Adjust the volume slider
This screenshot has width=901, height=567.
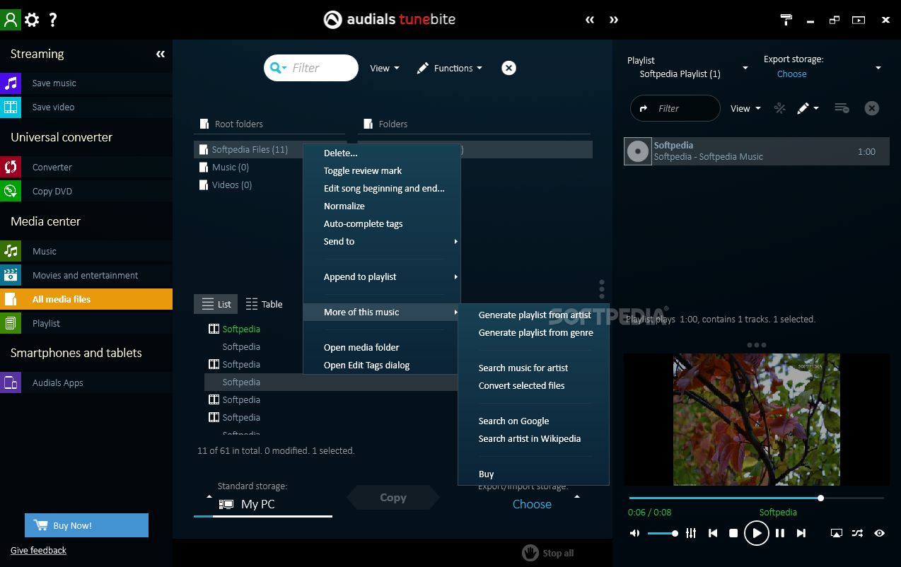pos(663,533)
